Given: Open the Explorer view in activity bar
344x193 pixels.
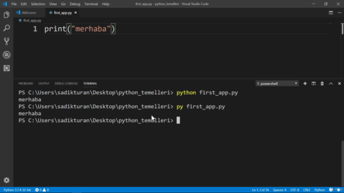Looking at the screenshot, I should point(6,15).
